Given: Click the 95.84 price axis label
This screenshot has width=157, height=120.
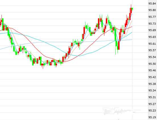Looking at the screenshot, I should (x=152, y=4).
